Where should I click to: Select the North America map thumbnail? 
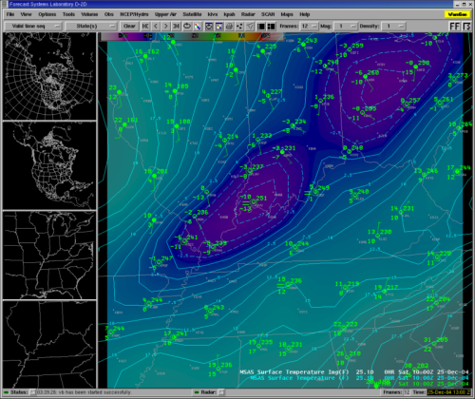coord(49,165)
